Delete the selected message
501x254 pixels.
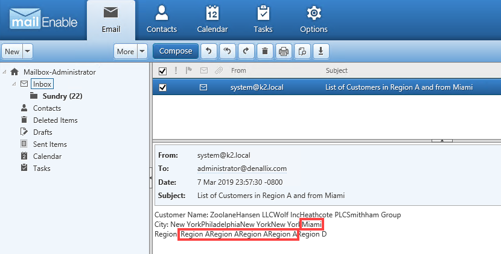[265, 51]
